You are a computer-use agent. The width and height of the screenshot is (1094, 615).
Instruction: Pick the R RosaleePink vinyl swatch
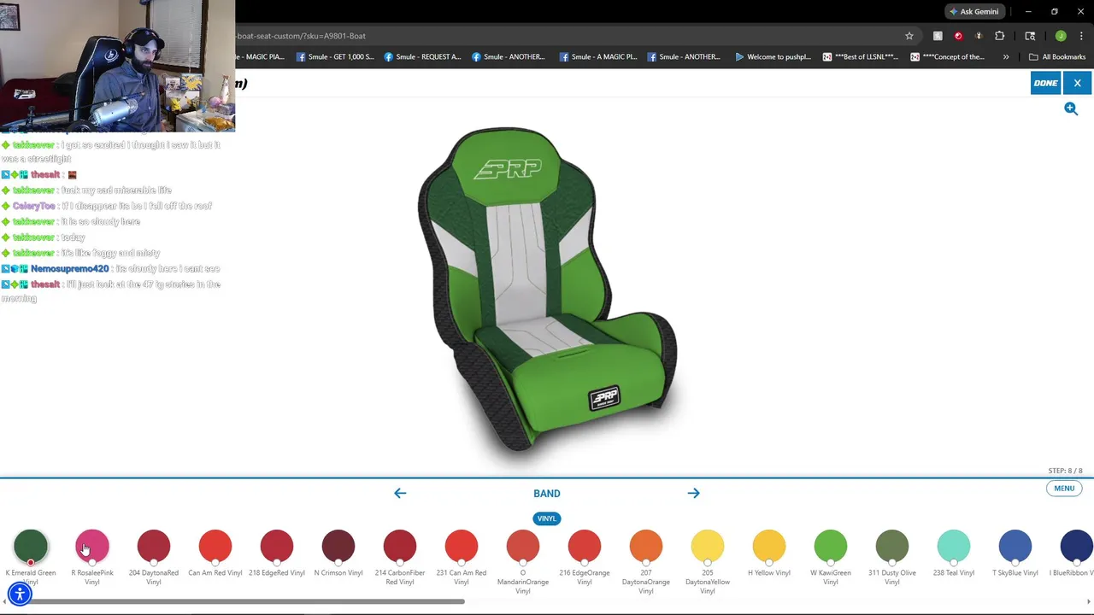point(92,547)
